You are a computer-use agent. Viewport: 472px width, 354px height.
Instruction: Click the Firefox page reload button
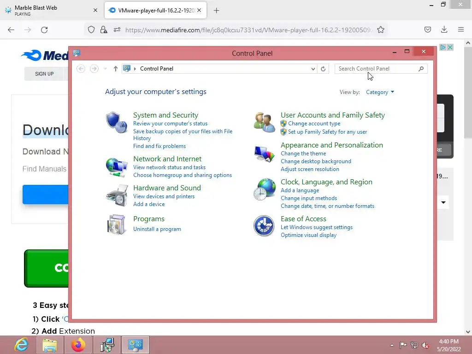coord(44,30)
